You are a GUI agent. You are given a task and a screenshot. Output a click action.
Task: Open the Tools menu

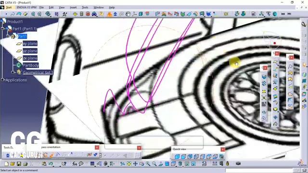[85, 8]
